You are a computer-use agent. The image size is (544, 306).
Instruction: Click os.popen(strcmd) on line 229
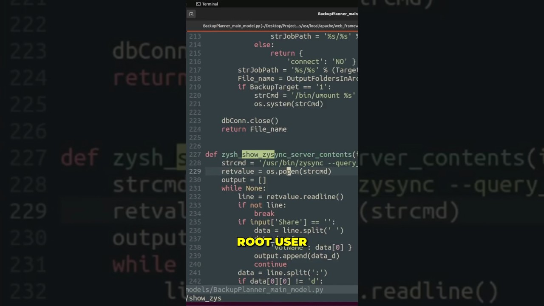299,171
